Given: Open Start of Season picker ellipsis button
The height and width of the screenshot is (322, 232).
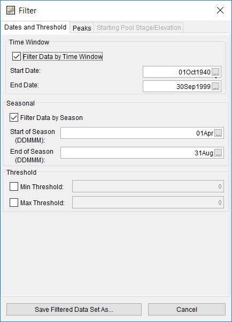Looking at the screenshot, I should point(218,133).
